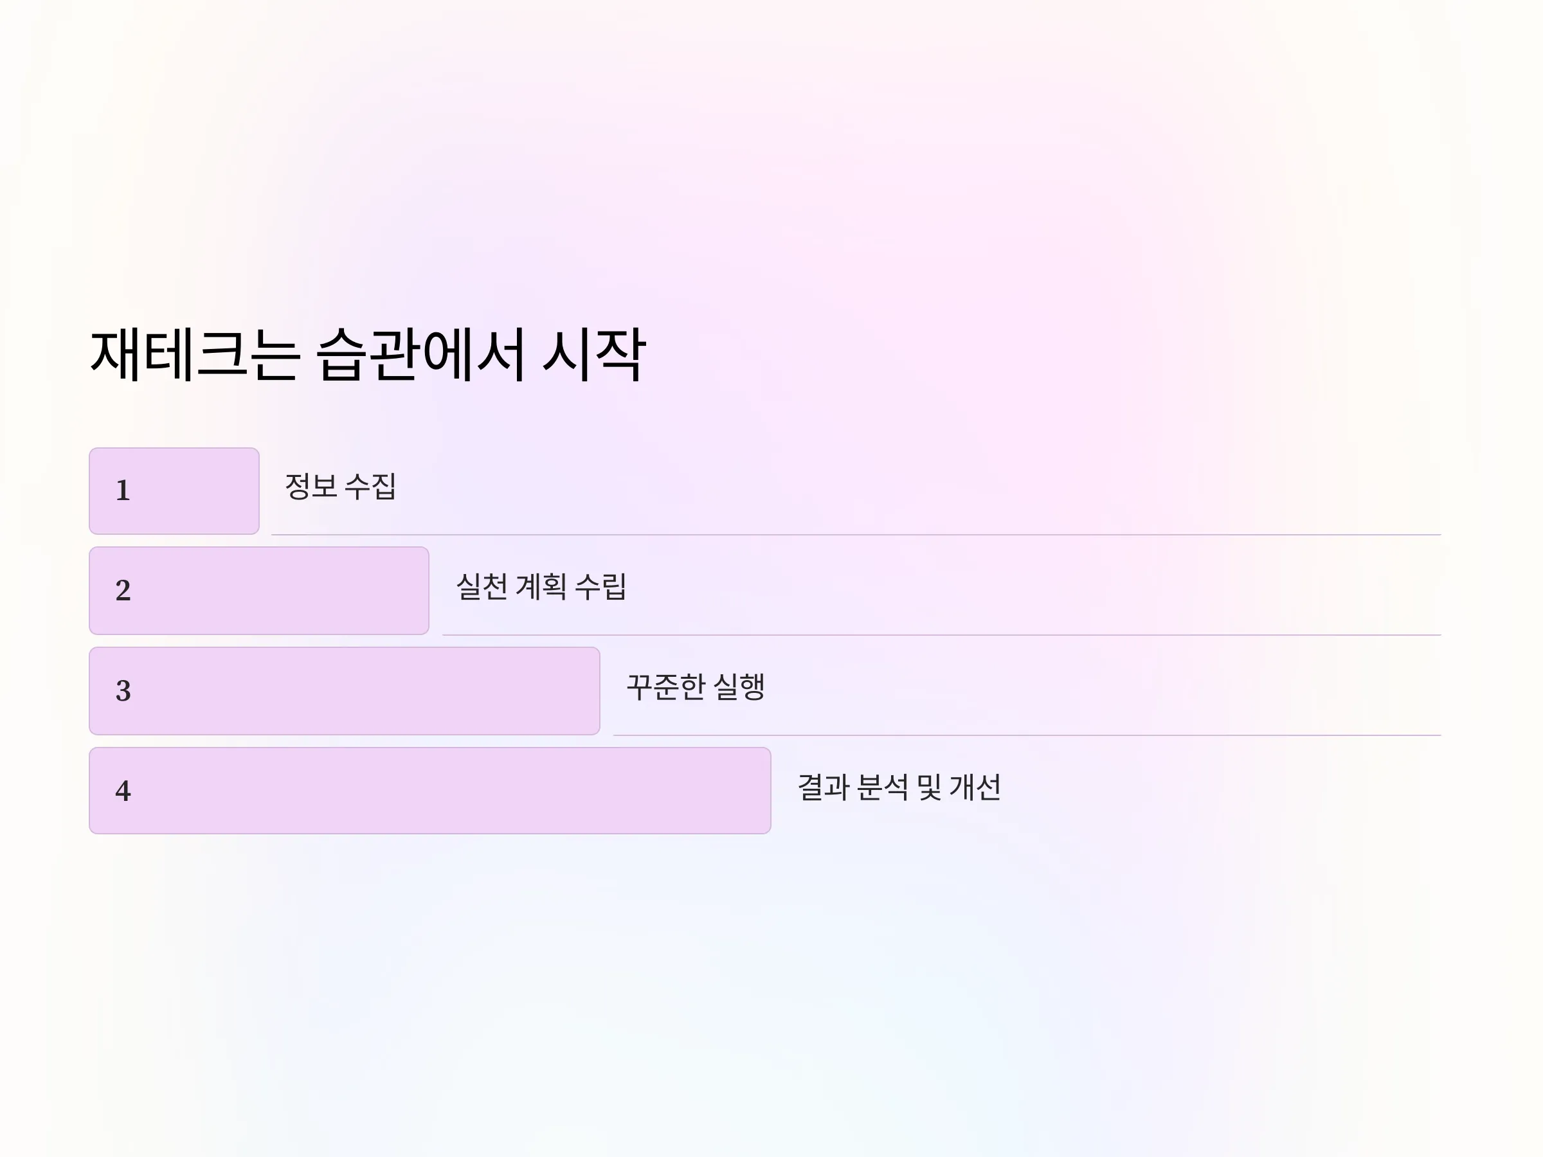Click the 꾸준한 실행 label
1543x1157 pixels.
696,687
